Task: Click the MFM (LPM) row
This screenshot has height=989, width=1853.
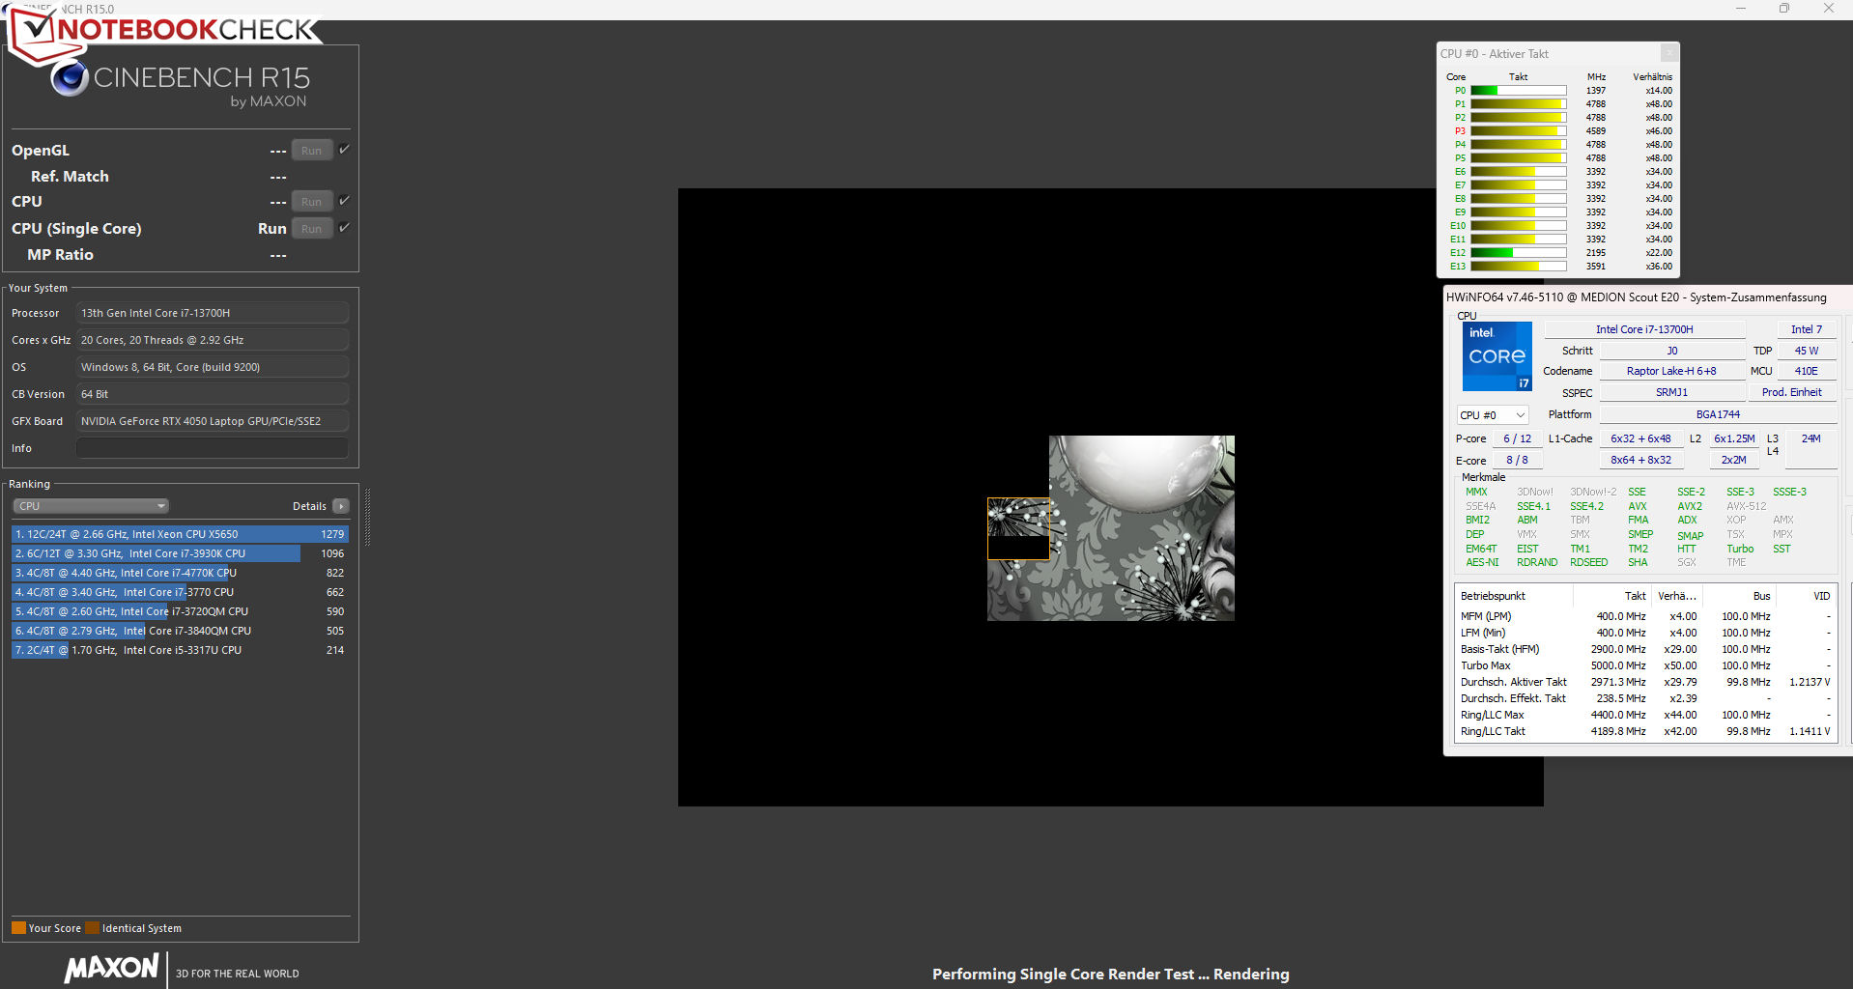Action: (x=1645, y=616)
